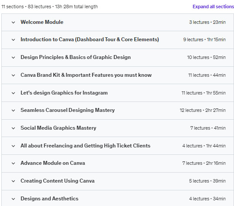
Task: Expand Creating Content Using Canva chevron
Action: [x=13, y=181]
